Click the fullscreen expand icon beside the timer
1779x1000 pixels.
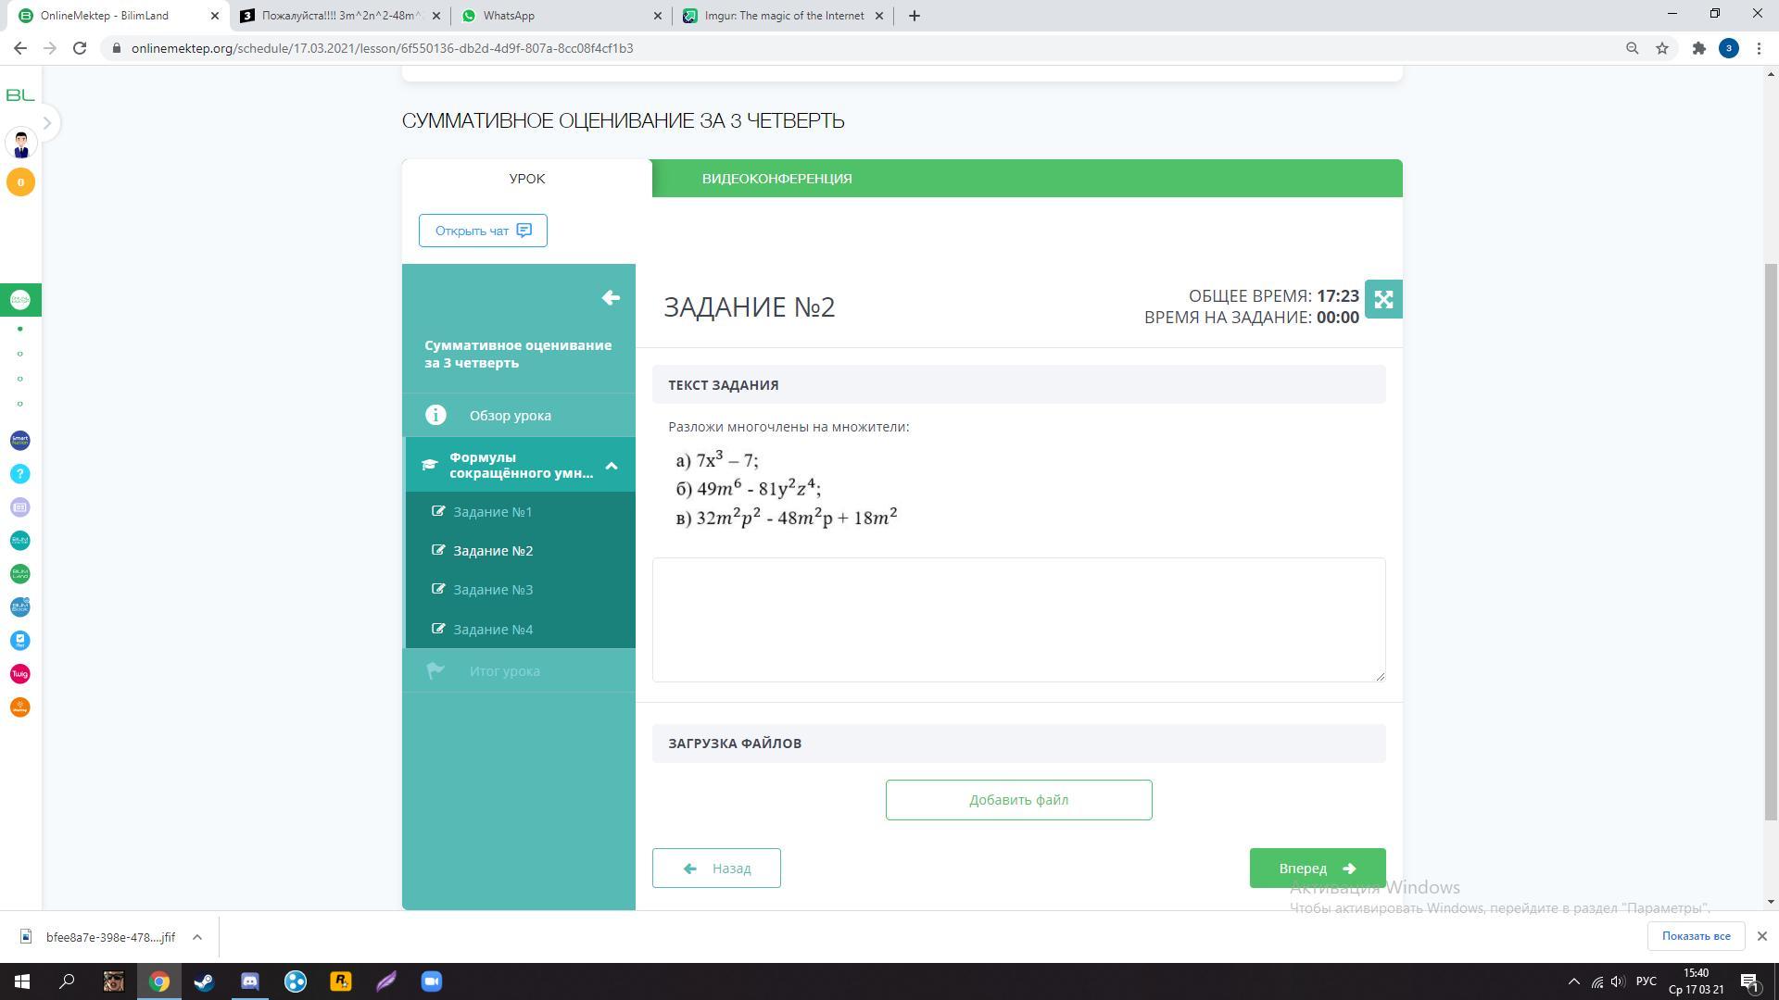pos(1383,299)
